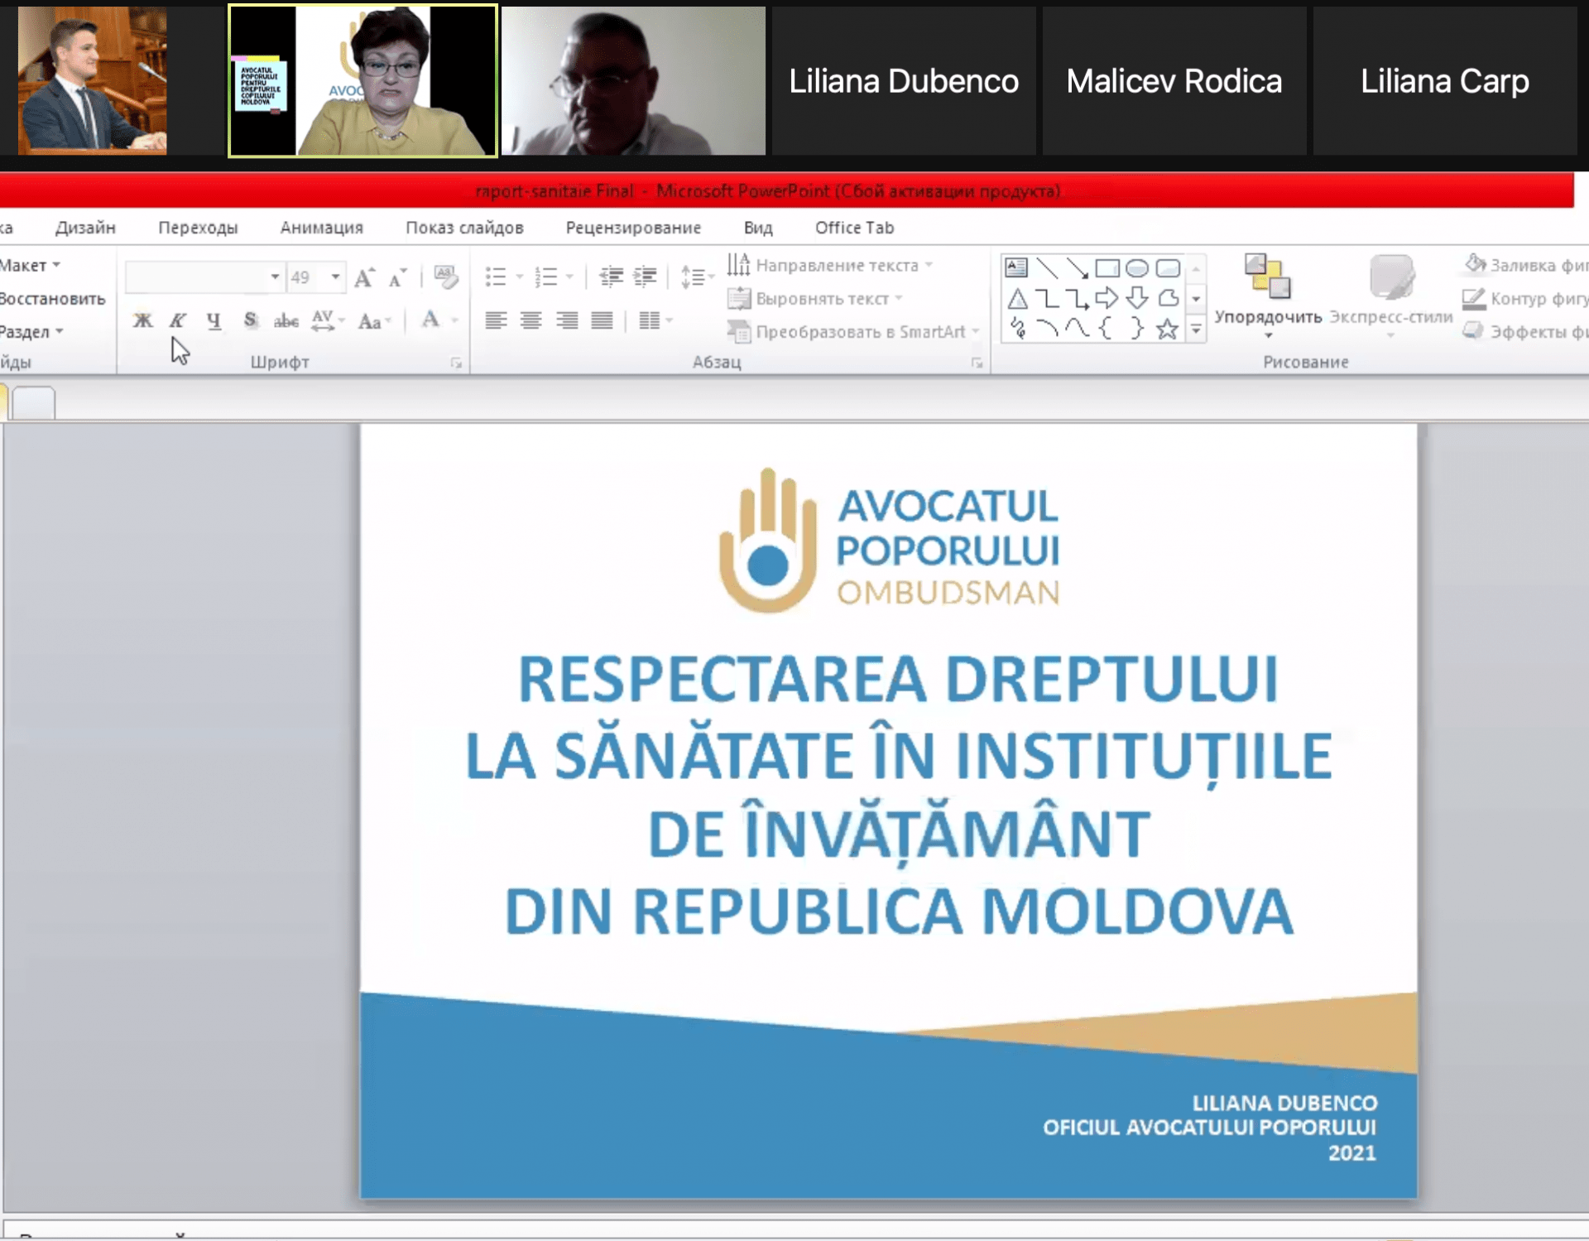This screenshot has width=1589, height=1241.
Task: Center align the paragraph text
Action: coord(530,320)
